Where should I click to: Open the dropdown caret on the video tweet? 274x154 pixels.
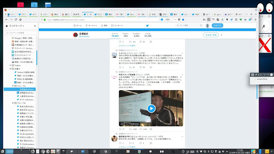[x=182, y=75]
